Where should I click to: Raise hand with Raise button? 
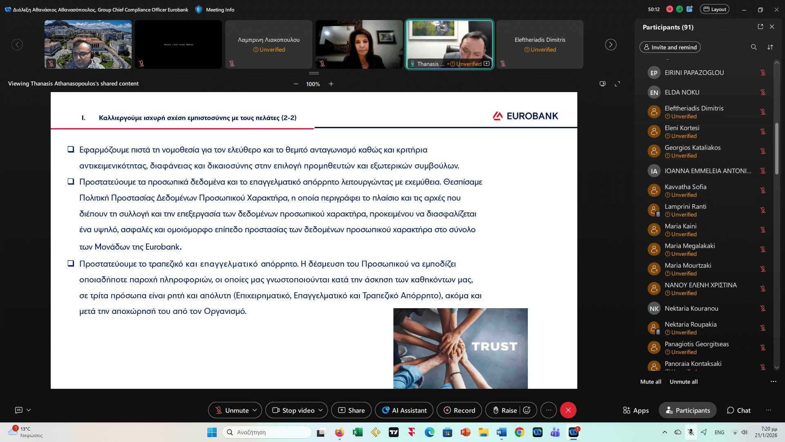coord(505,410)
